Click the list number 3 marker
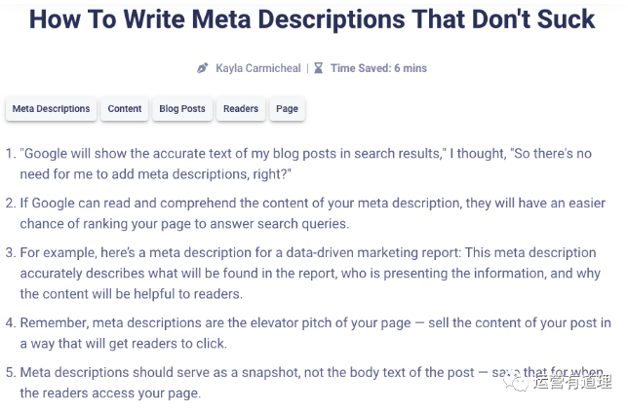 tap(11, 253)
